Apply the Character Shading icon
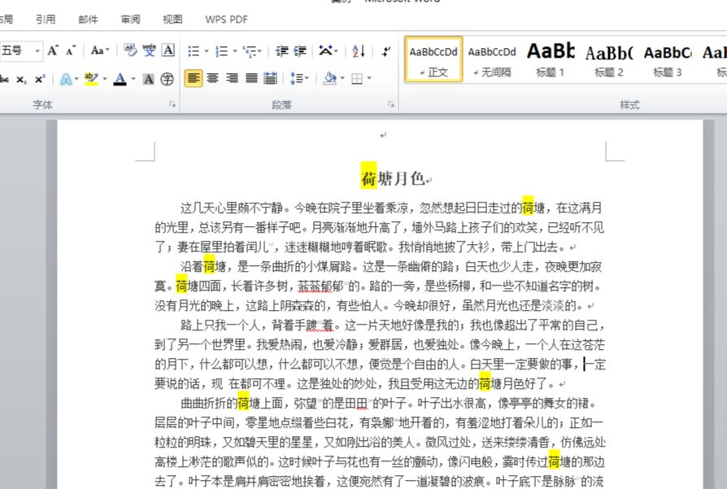Viewport: 727px width, 489px height. point(148,78)
